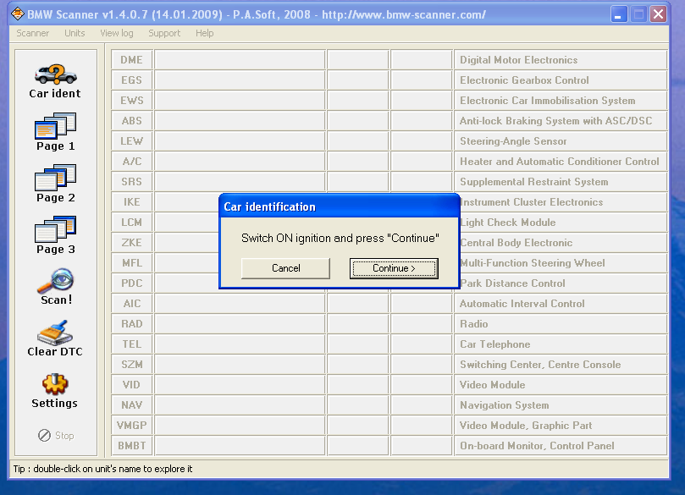Click the status bar tip text

(102, 469)
